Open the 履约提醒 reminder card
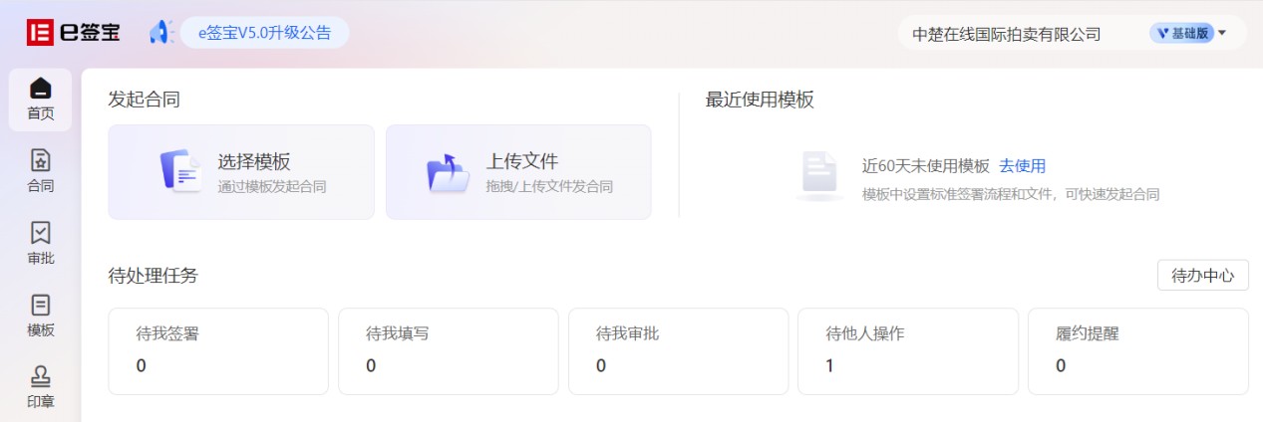The image size is (1263, 422). tap(1137, 351)
